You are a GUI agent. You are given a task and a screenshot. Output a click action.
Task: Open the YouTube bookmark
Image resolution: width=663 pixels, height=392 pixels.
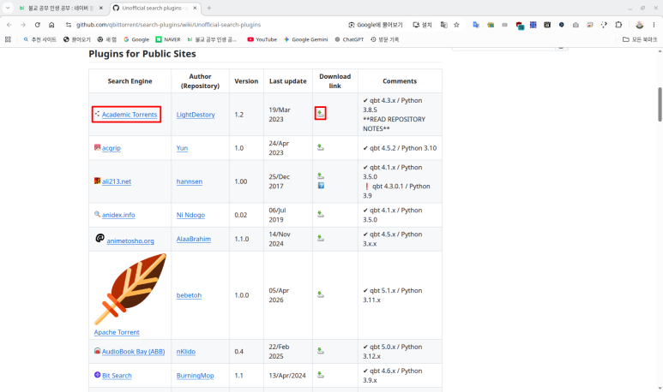(262, 39)
